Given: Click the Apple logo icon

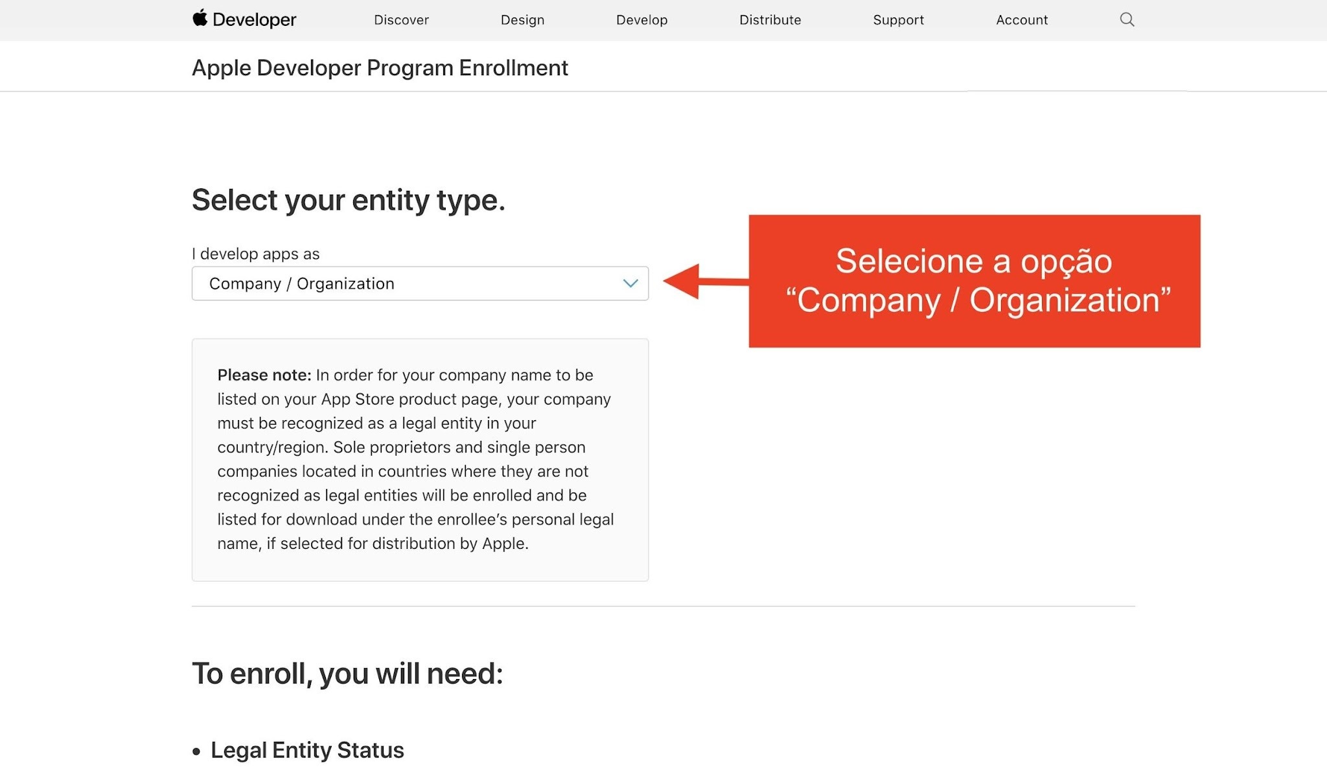Looking at the screenshot, I should coord(200,18).
